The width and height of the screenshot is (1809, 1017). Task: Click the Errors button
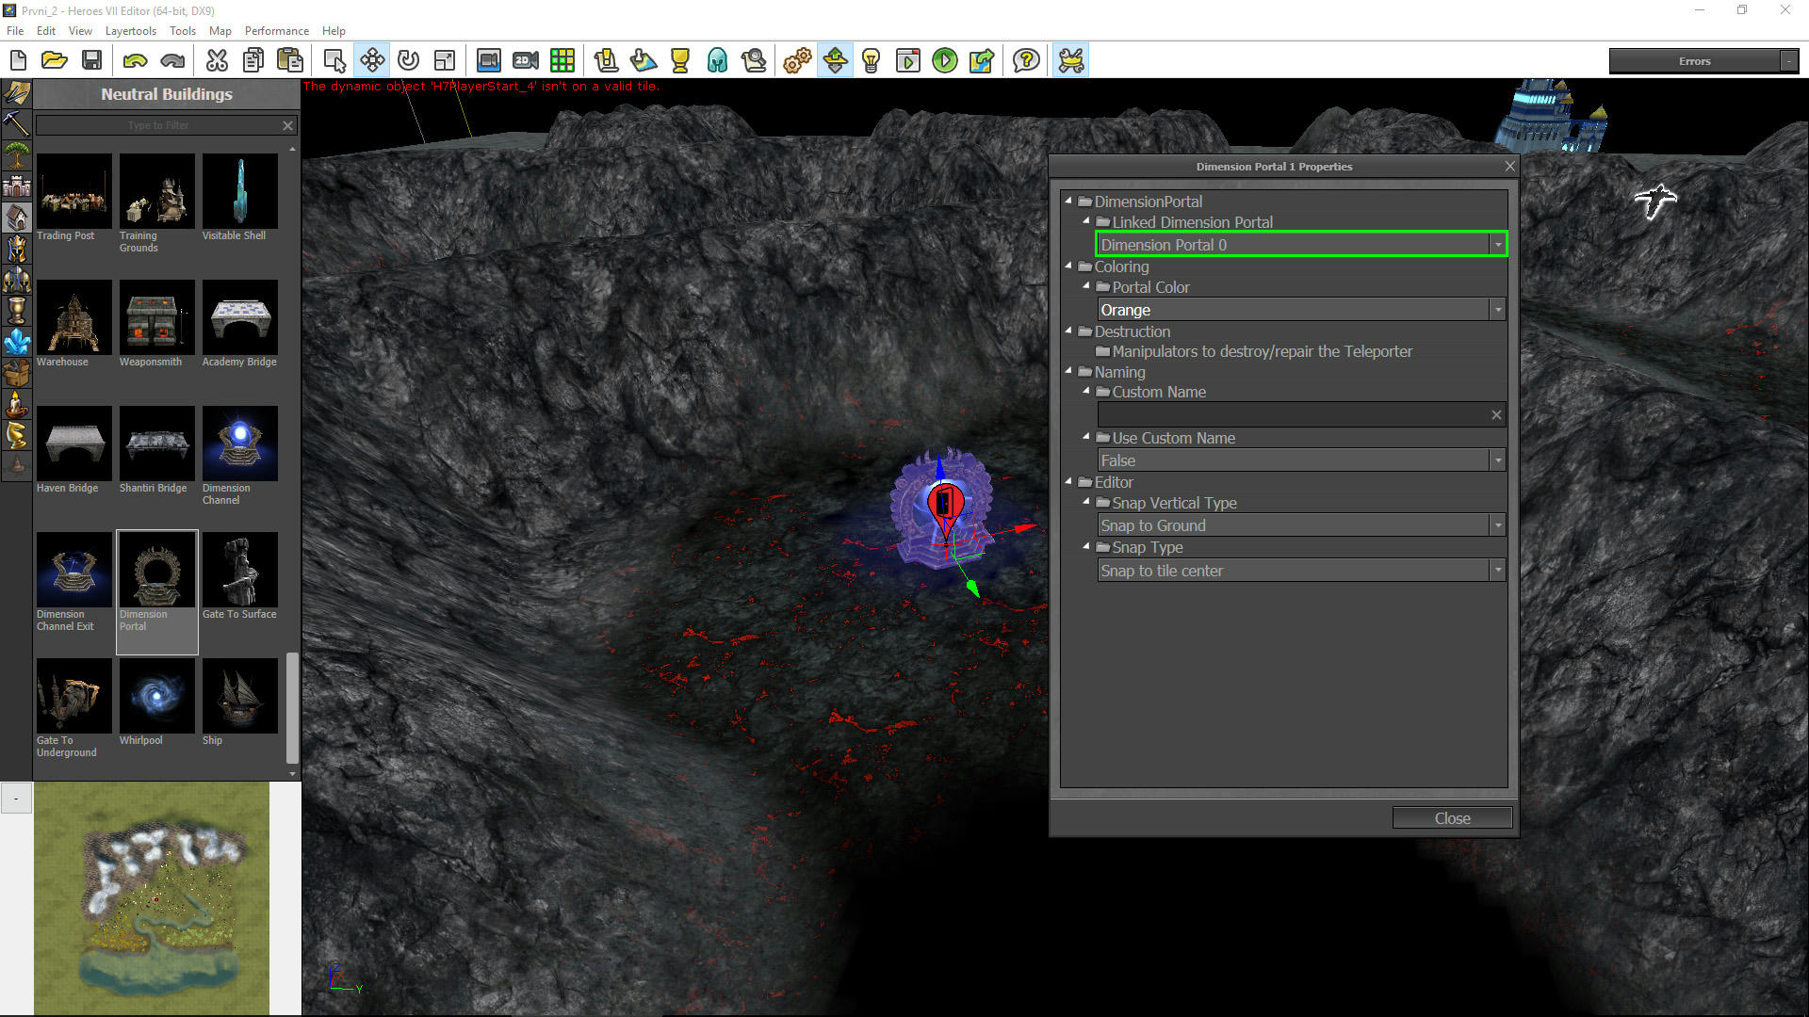[1694, 61]
